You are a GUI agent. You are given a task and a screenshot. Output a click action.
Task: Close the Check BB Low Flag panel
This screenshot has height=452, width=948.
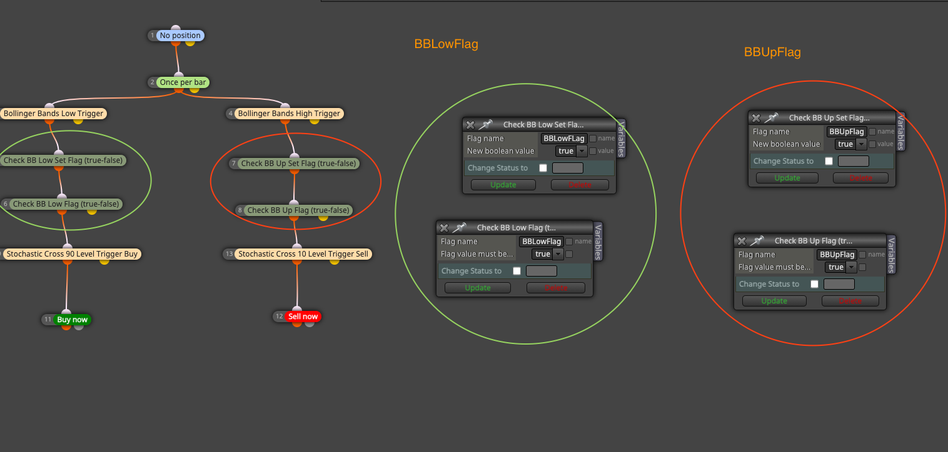coord(444,228)
